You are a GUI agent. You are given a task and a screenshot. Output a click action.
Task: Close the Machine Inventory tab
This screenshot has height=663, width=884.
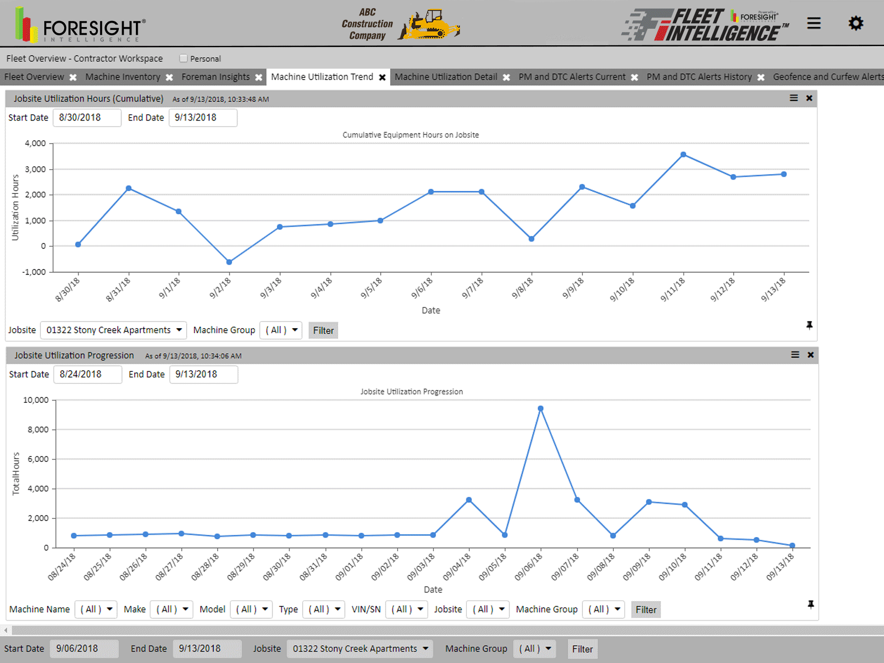pyautogui.click(x=169, y=77)
